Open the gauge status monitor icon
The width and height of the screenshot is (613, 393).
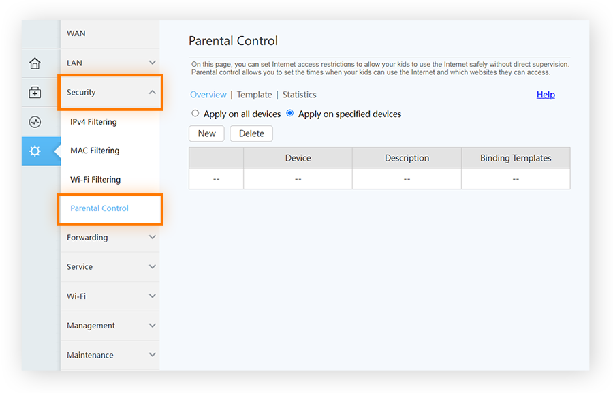click(35, 122)
